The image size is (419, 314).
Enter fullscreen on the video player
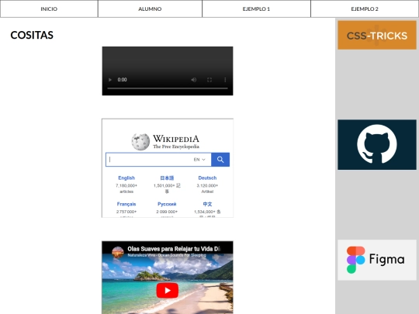[x=209, y=80]
